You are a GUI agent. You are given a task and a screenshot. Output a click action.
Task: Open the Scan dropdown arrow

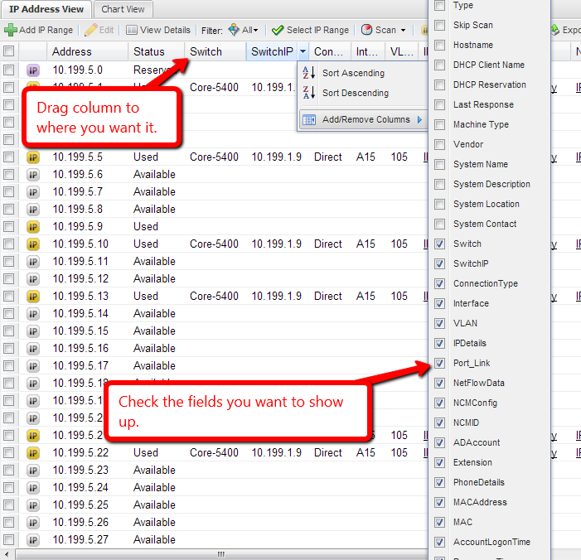(403, 30)
